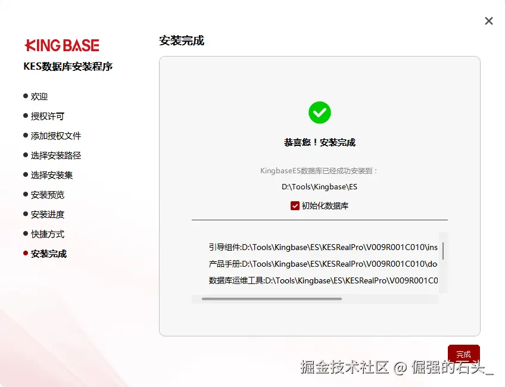Click the 产品手册 path line
This screenshot has height=387, width=505.
point(323,264)
